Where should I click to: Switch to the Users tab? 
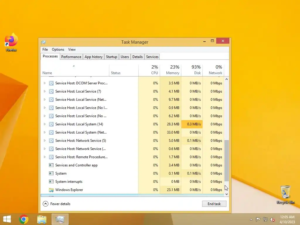pyautogui.click(x=125, y=57)
